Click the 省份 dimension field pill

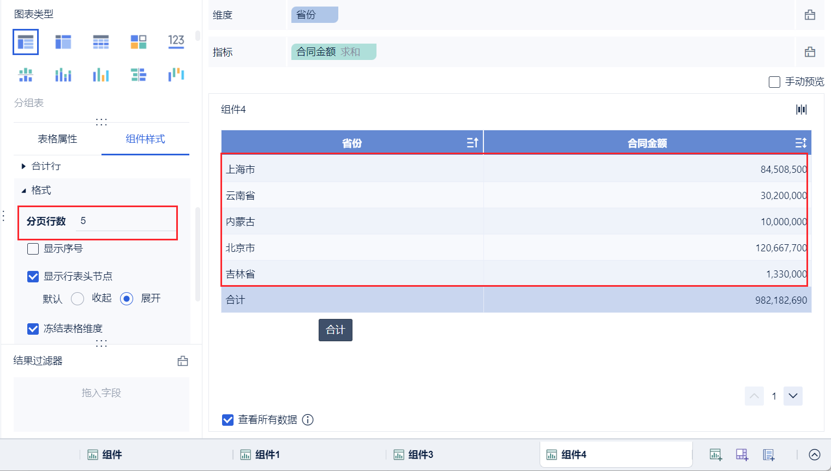[x=314, y=15]
